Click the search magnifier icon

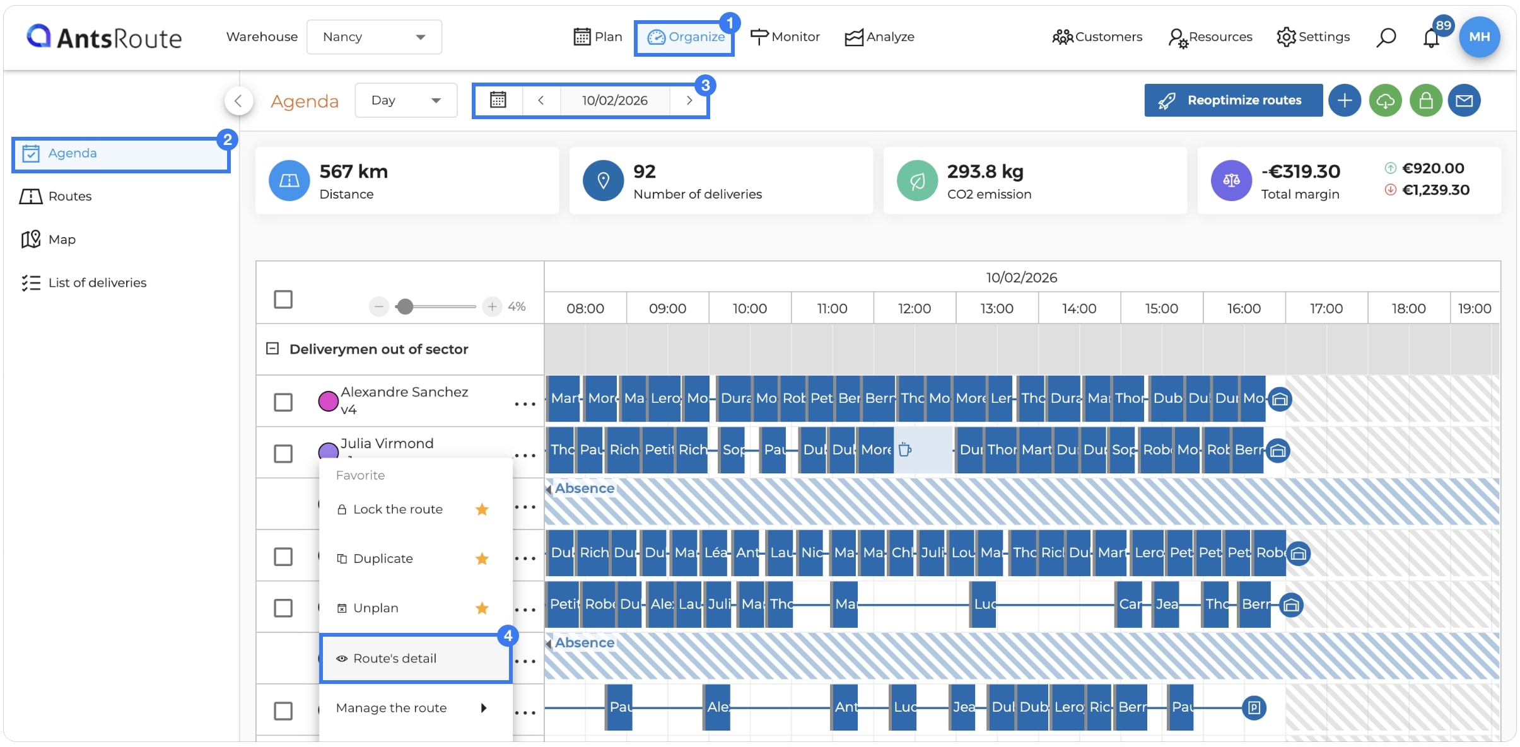[1386, 37]
